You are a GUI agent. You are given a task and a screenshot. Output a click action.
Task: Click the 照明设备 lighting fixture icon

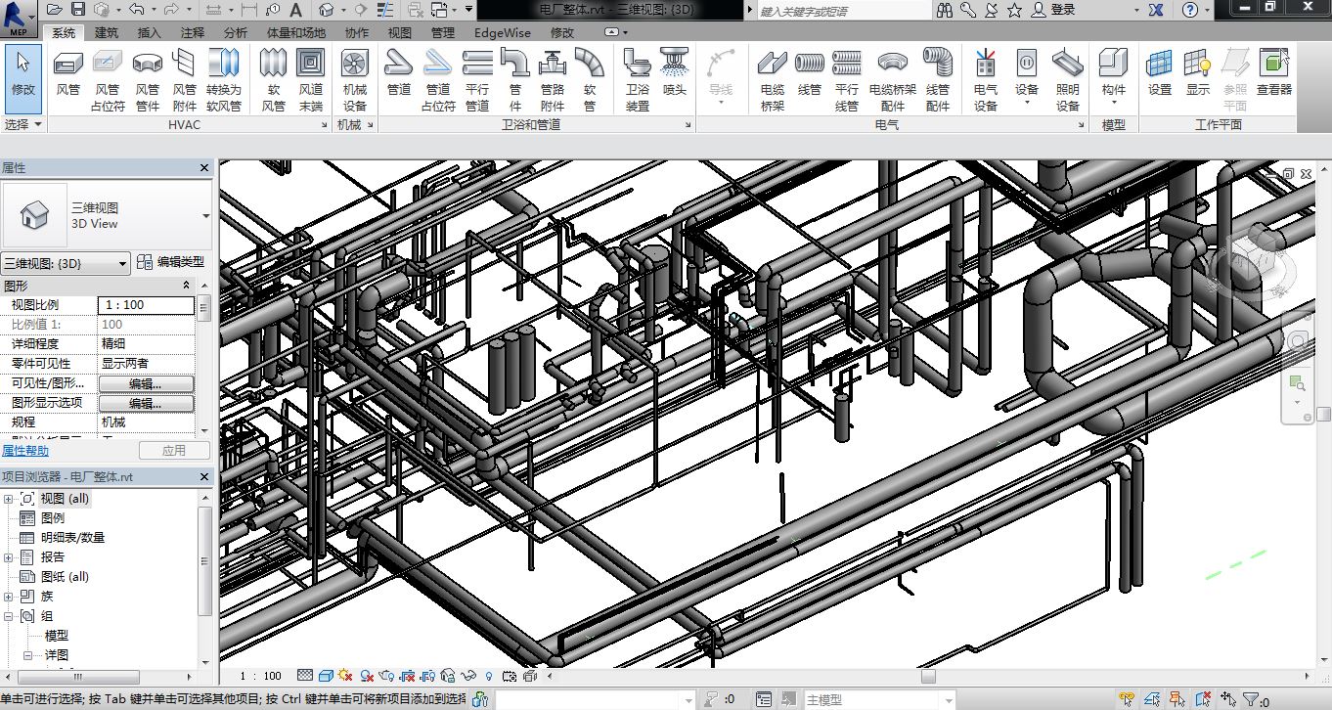1067,76
